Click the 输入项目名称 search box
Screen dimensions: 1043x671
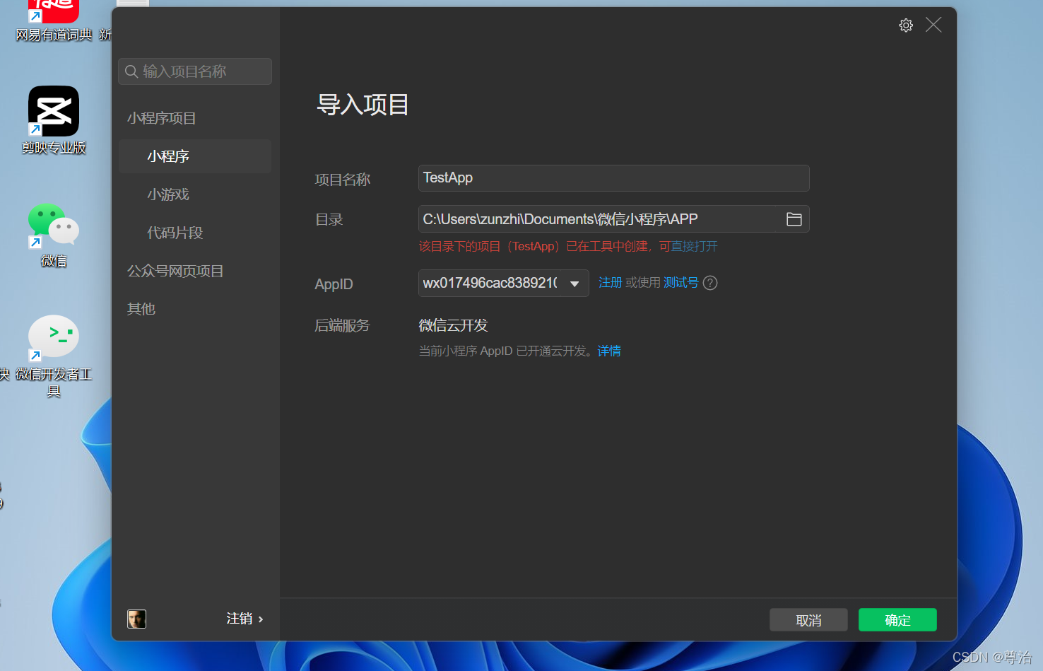(195, 71)
